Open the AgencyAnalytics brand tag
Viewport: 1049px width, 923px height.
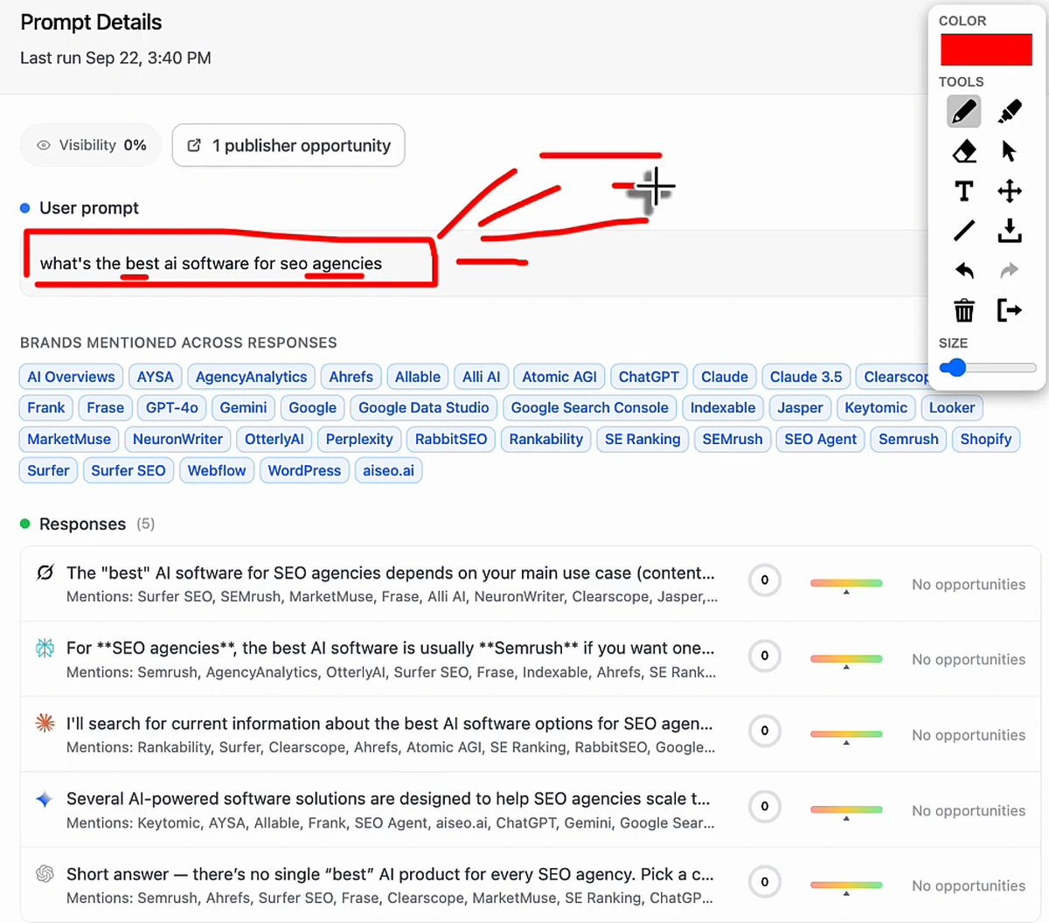click(251, 377)
